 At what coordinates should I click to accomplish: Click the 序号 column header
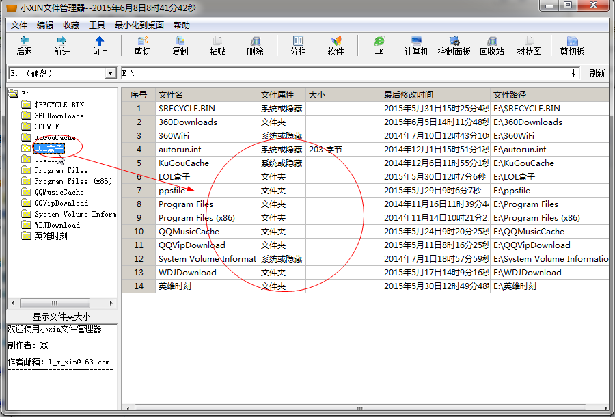[139, 94]
